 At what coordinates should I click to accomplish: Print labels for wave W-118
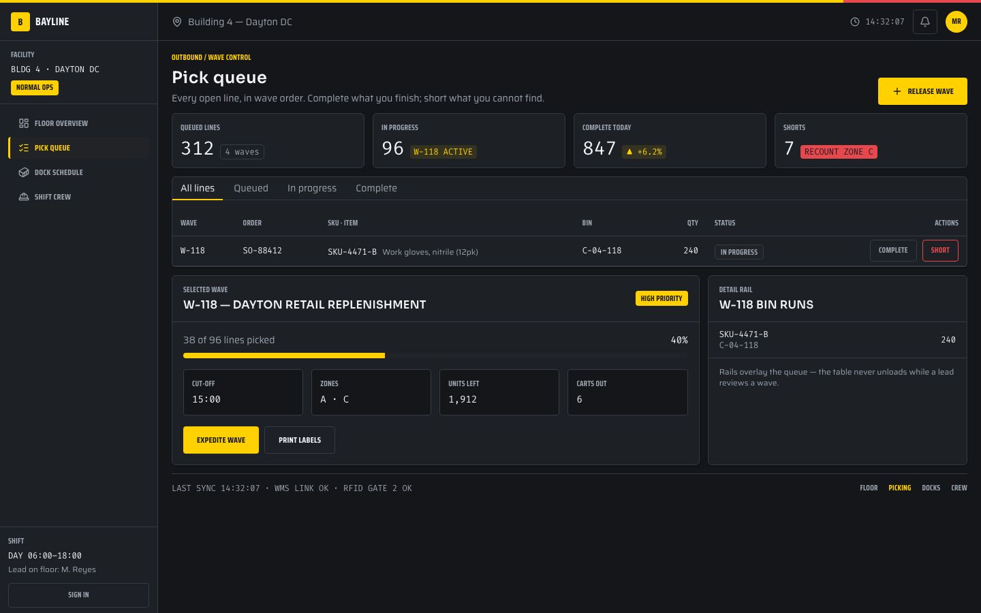point(300,440)
